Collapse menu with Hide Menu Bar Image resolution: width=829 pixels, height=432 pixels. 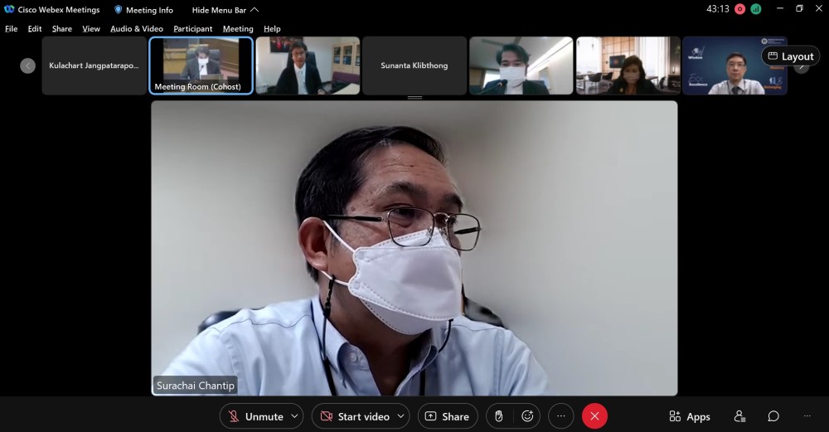[225, 10]
